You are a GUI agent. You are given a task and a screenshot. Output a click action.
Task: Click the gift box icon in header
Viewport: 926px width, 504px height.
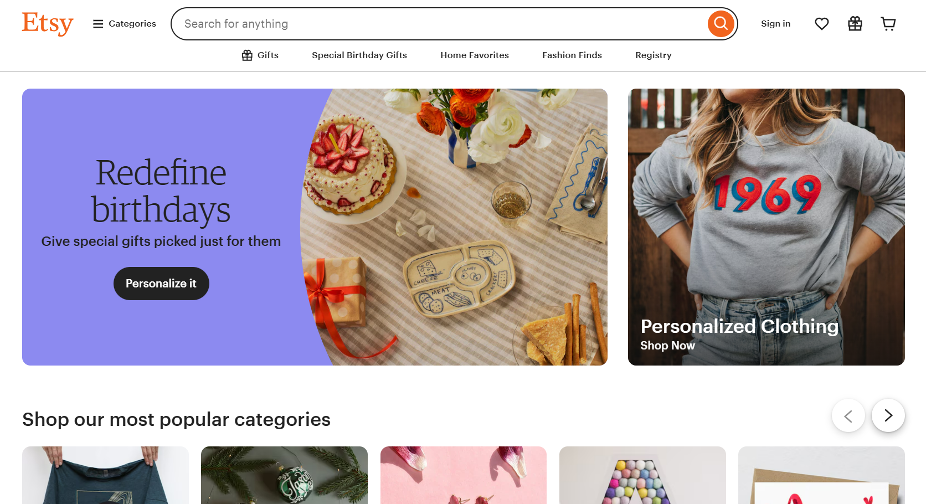click(x=855, y=23)
